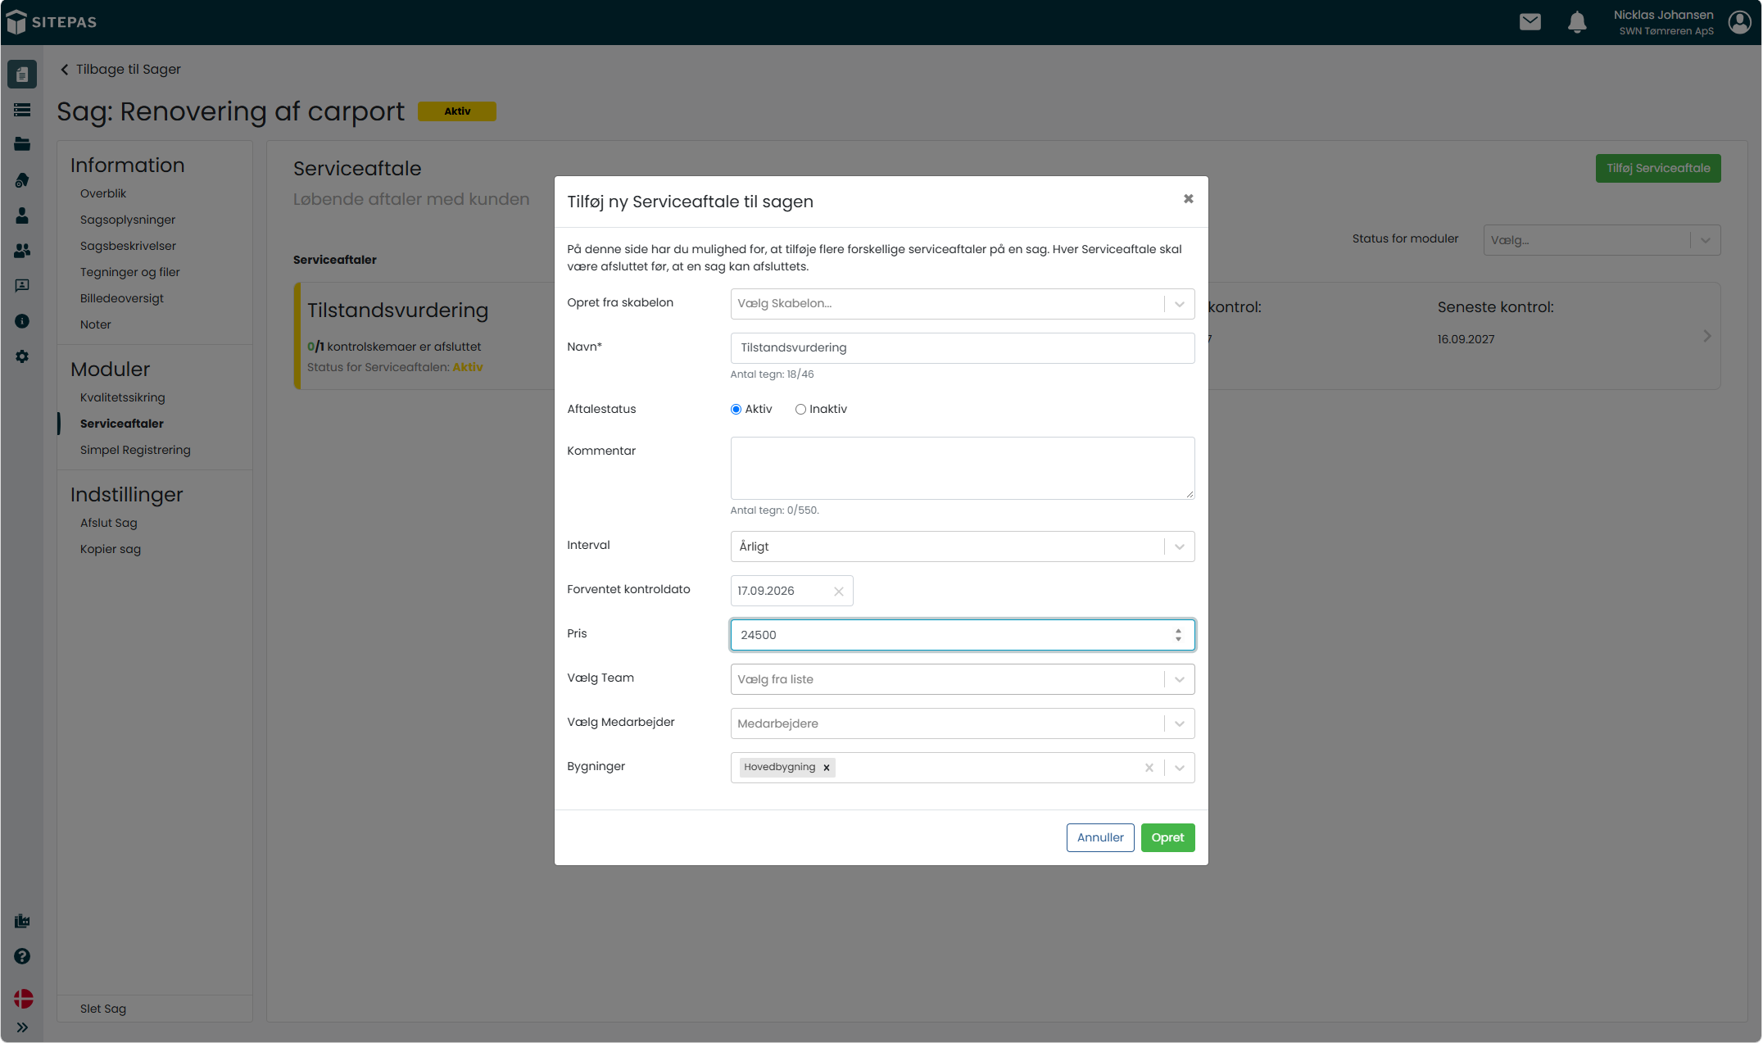This screenshot has height=1043, width=1763.
Task: Open the settings gear icon in sidebar
Action: (x=22, y=356)
